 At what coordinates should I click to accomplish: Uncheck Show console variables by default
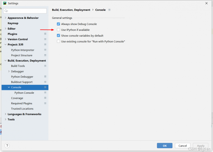(x=58, y=35)
